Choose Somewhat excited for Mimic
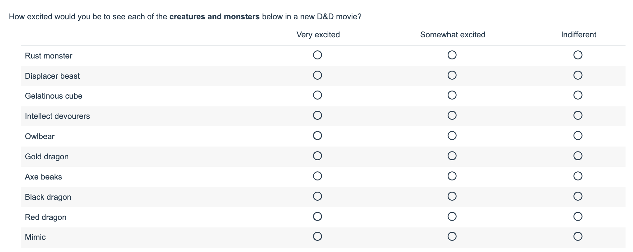 452,236
